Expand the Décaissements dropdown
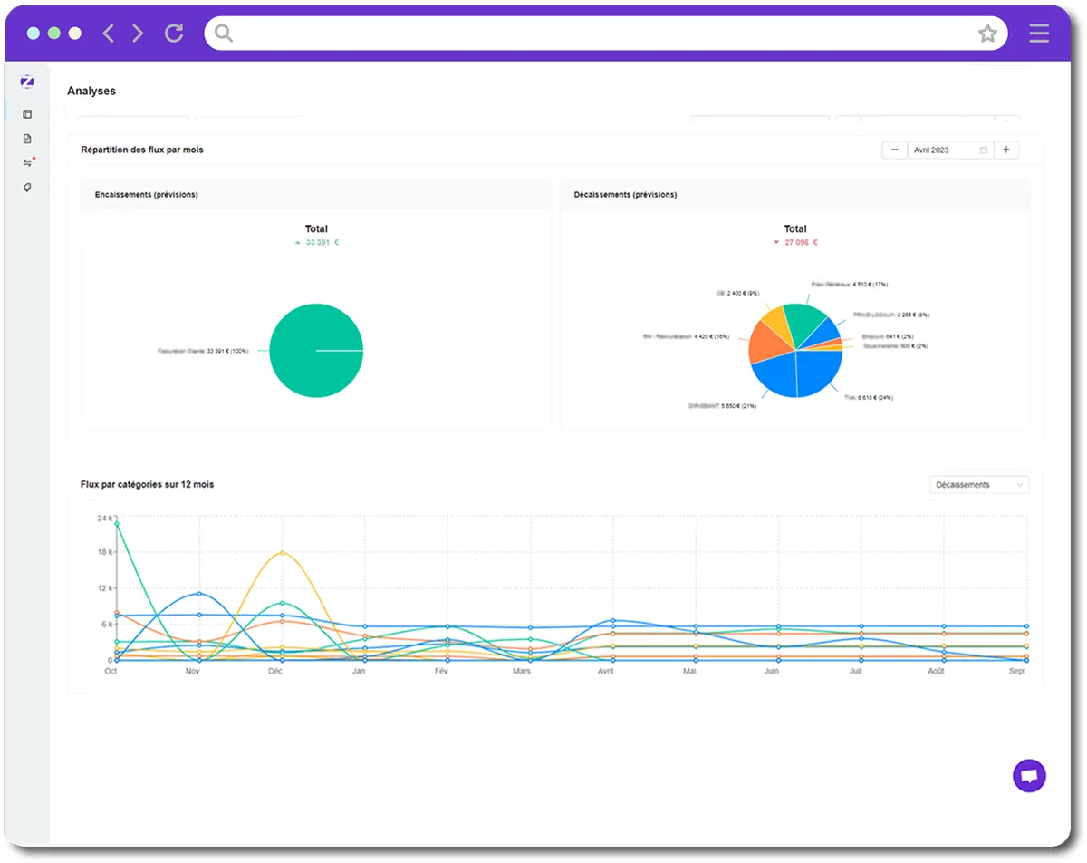 pyautogui.click(x=979, y=485)
